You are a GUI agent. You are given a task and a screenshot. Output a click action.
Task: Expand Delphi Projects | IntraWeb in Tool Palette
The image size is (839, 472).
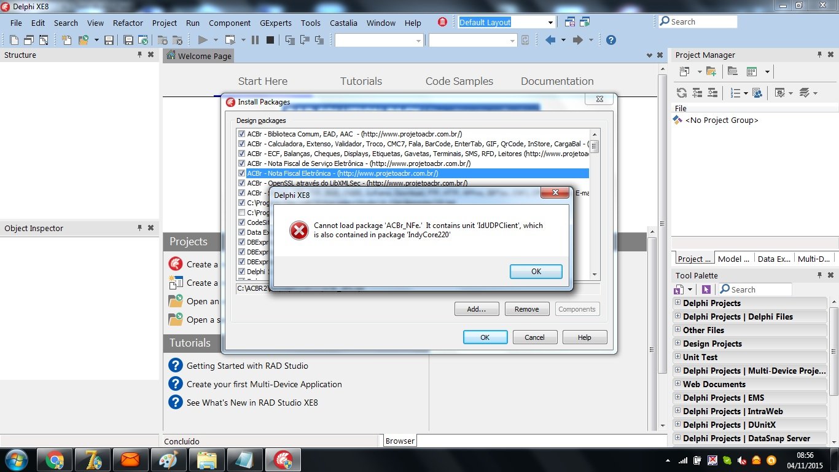pos(677,411)
